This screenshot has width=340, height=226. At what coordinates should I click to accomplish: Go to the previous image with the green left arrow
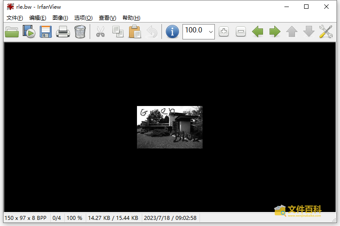(258, 32)
